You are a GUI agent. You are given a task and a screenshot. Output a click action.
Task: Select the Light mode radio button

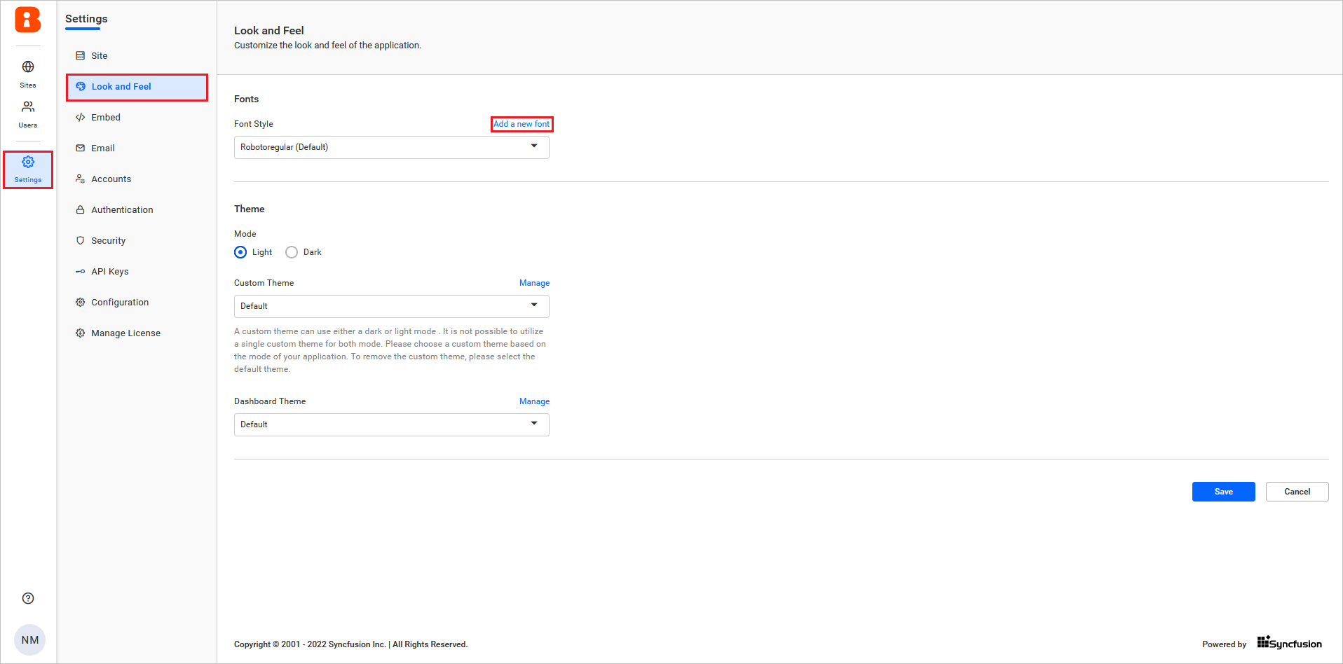(240, 252)
